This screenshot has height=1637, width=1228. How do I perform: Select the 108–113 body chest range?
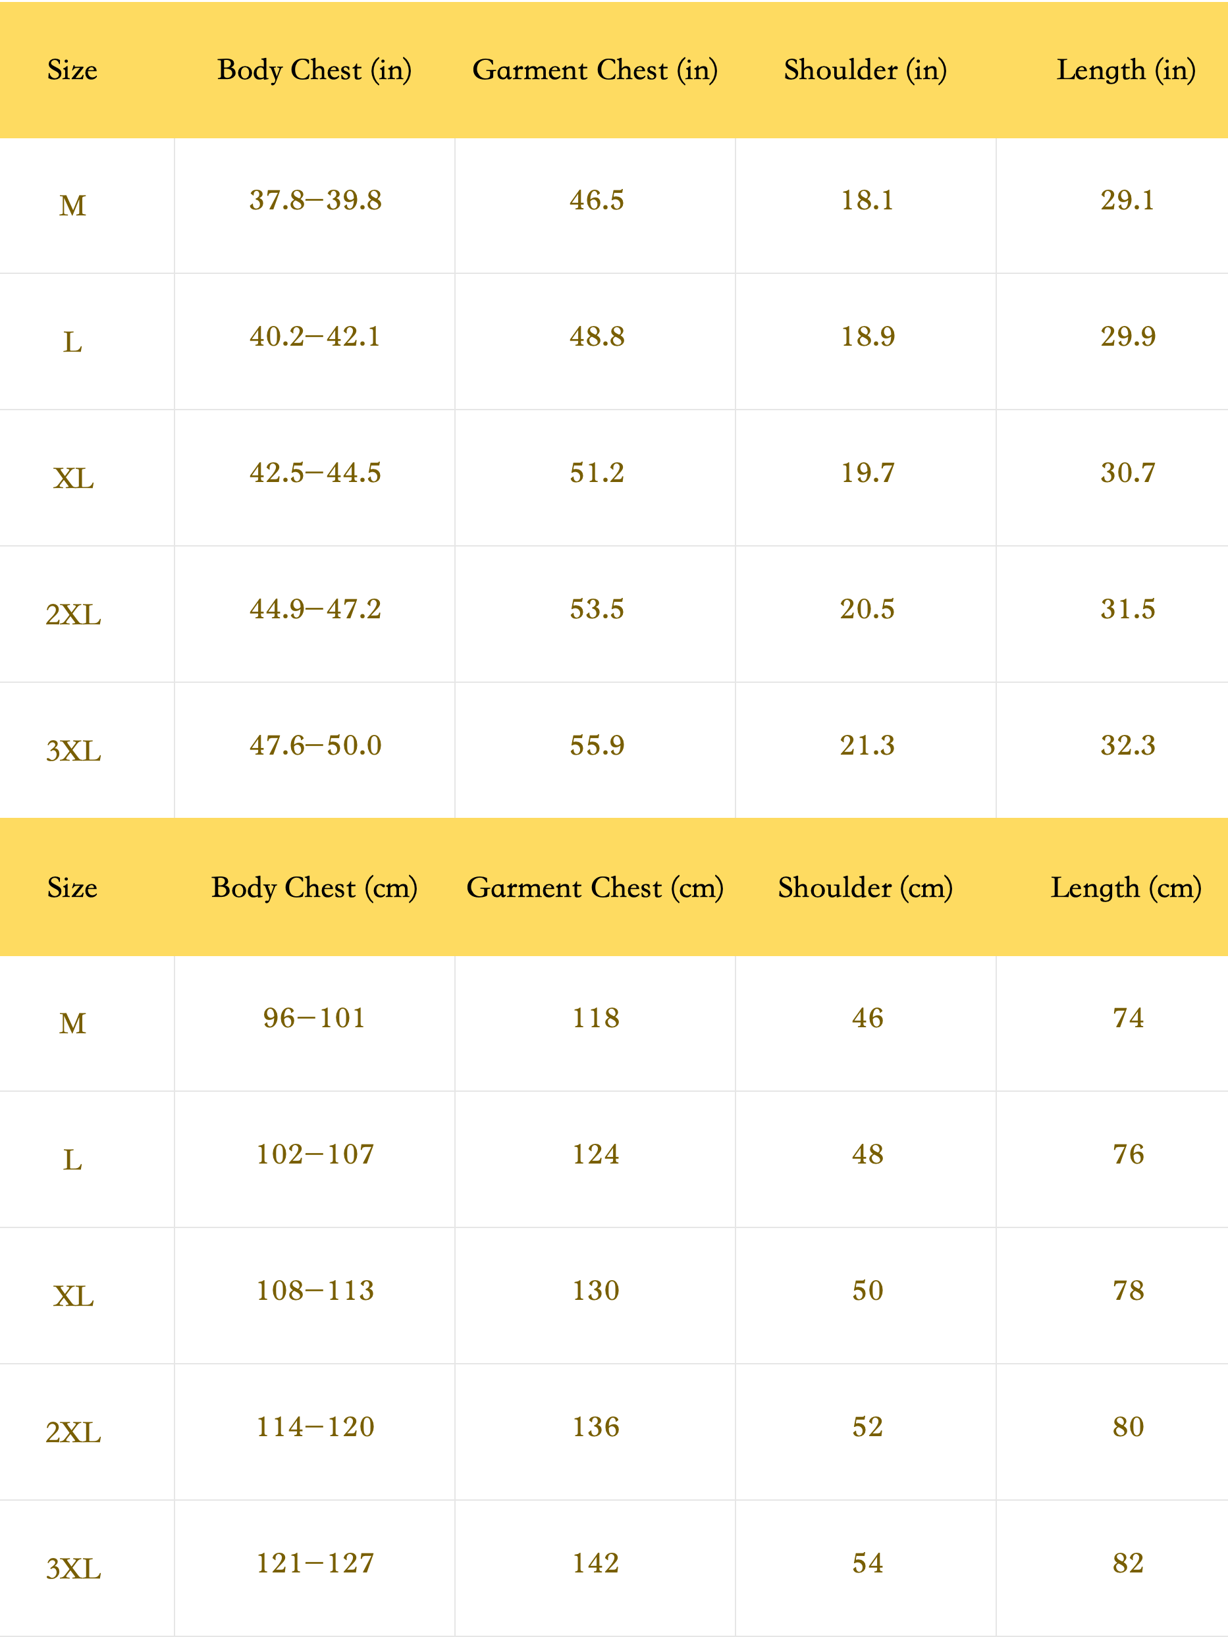pos(315,1291)
